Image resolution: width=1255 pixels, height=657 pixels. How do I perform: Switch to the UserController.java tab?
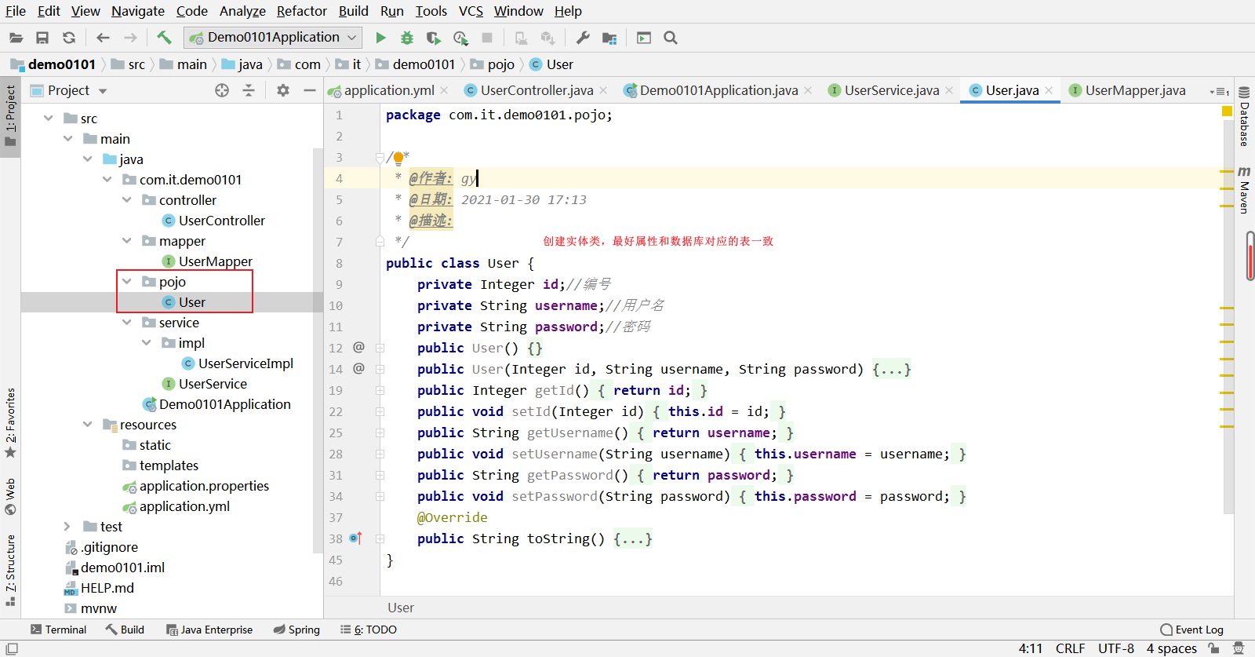536,90
